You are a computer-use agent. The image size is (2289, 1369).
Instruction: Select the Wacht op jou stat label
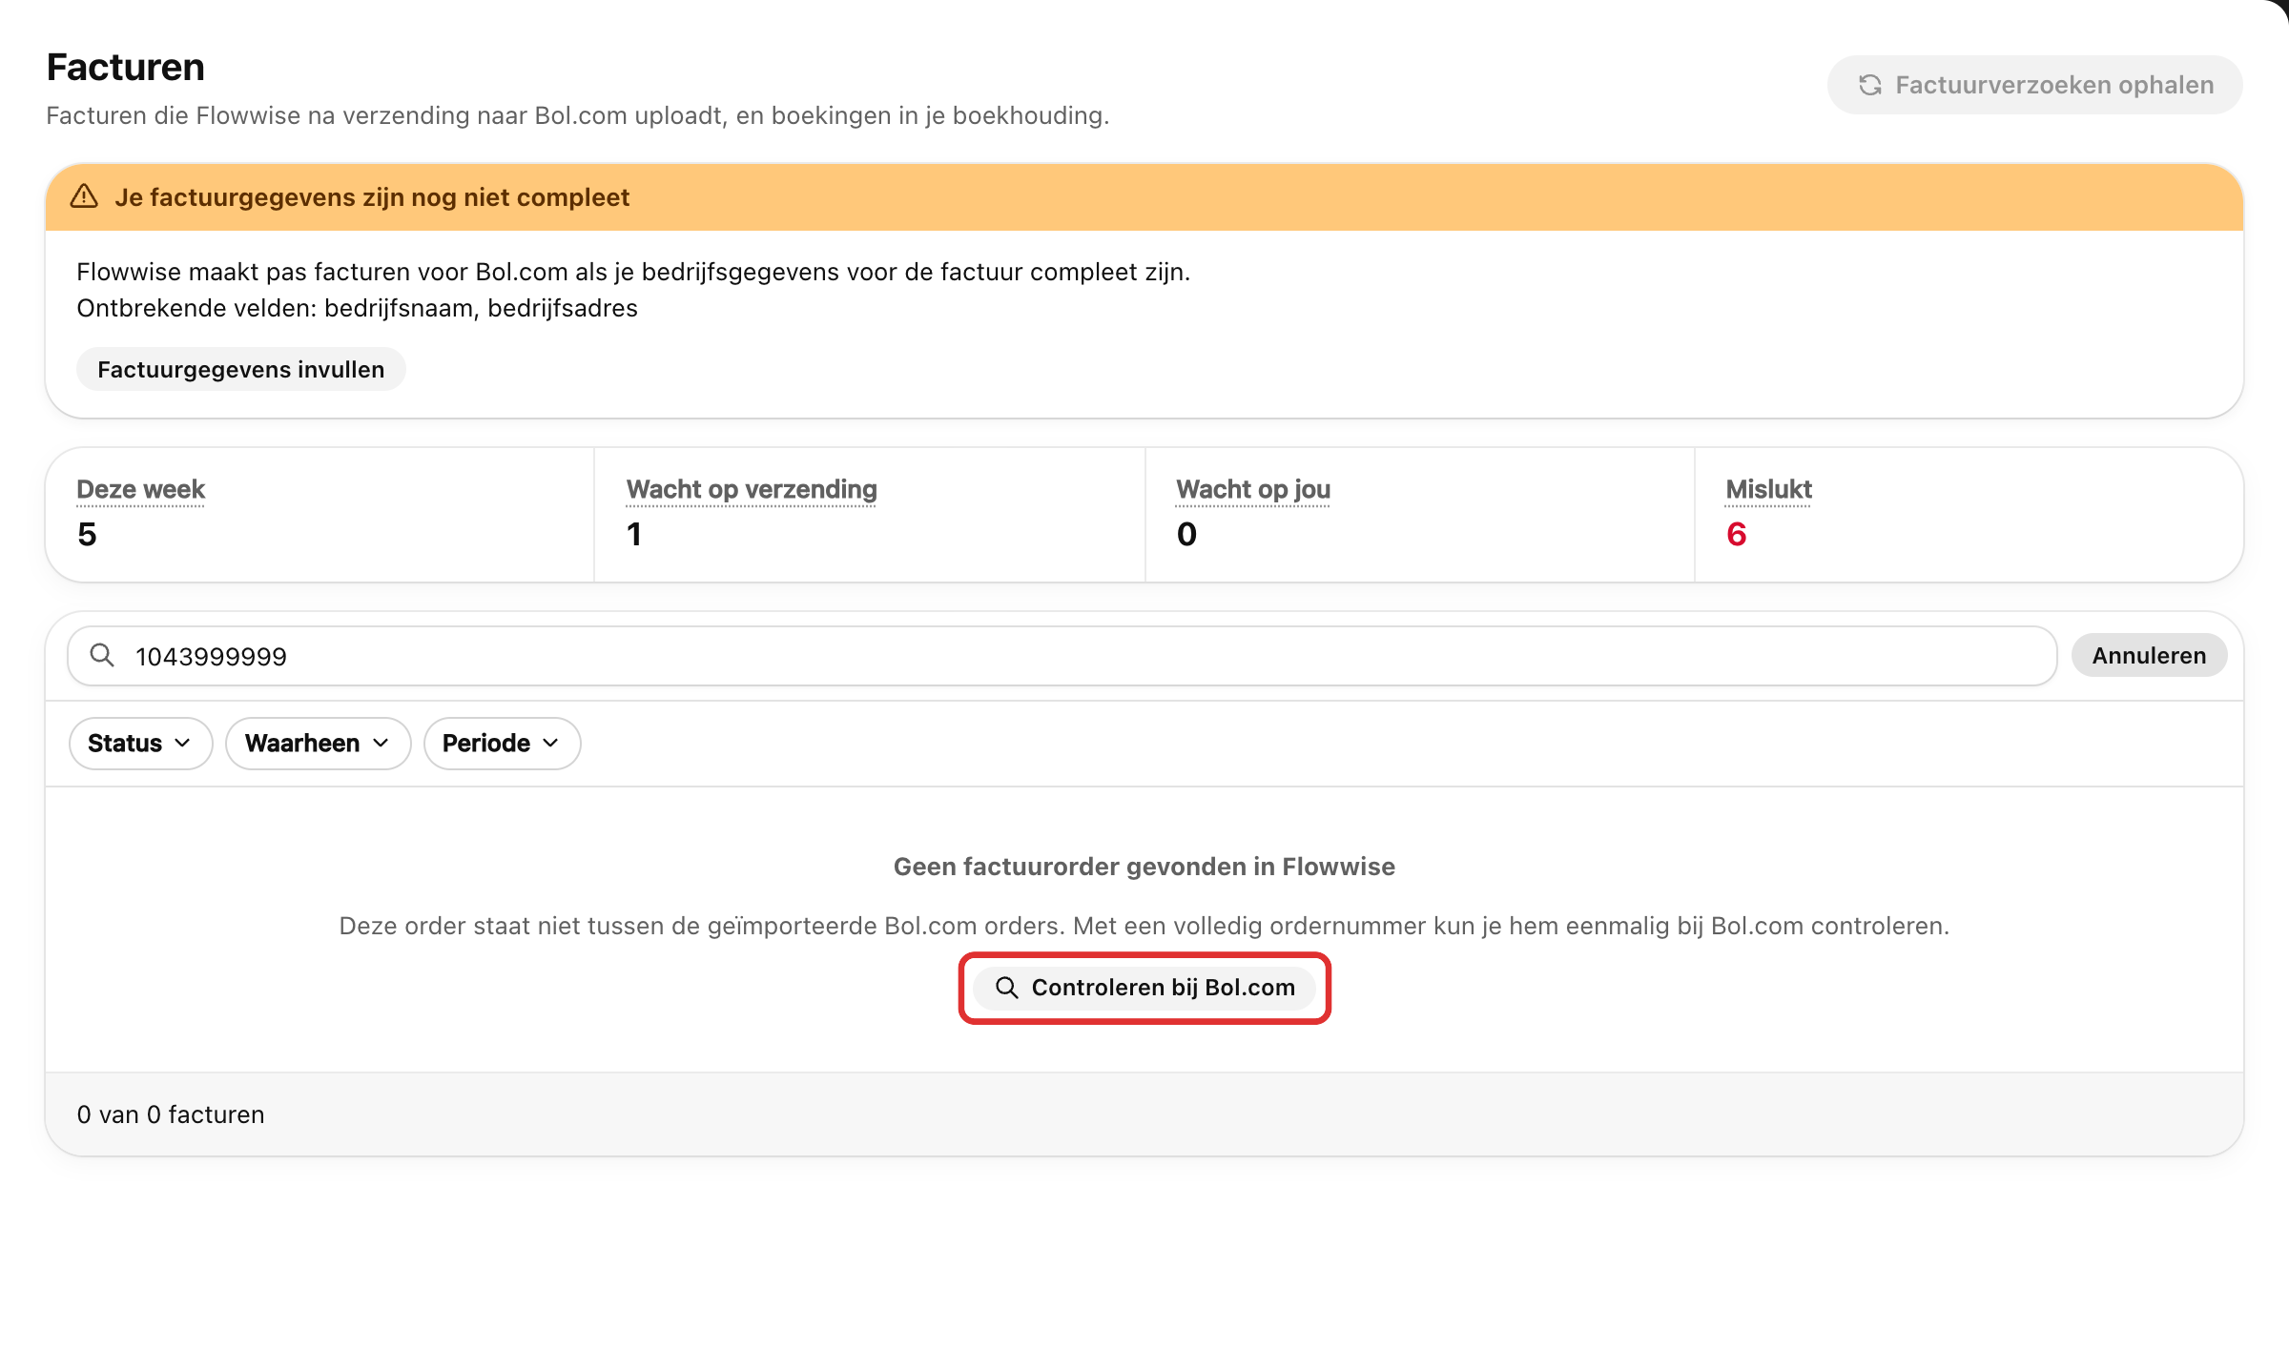tap(1253, 489)
